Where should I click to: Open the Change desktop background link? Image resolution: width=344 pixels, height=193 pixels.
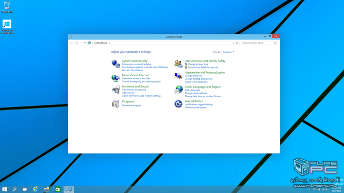[x=199, y=79]
